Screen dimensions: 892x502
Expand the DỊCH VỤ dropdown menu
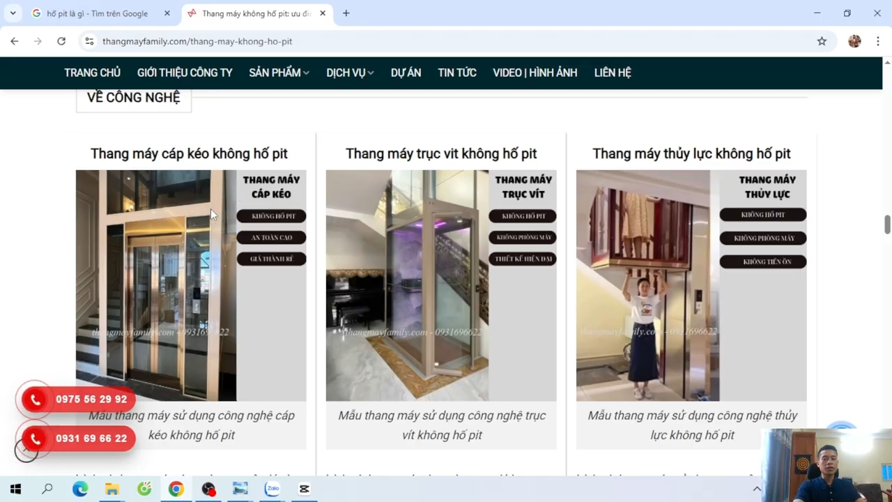coord(350,73)
